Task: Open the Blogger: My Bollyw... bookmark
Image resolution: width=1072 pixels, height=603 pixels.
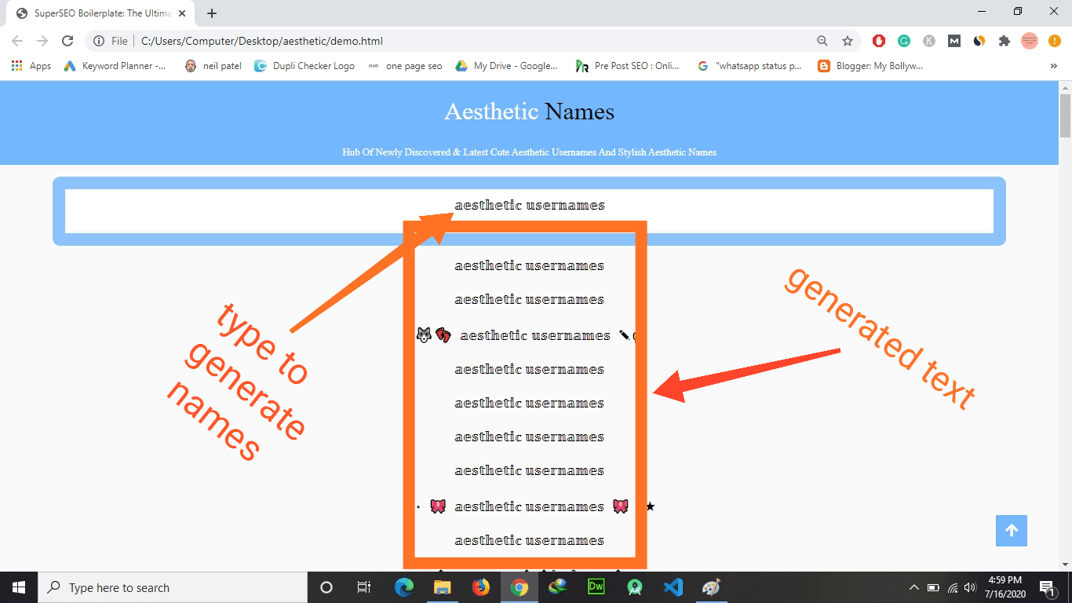Action: pos(870,66)
